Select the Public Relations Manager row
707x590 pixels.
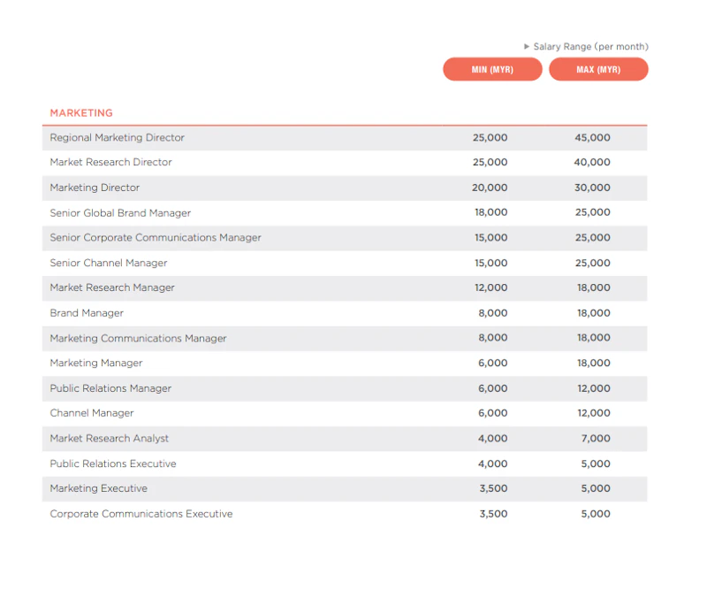pyautogui.click(x=110, y=388)
